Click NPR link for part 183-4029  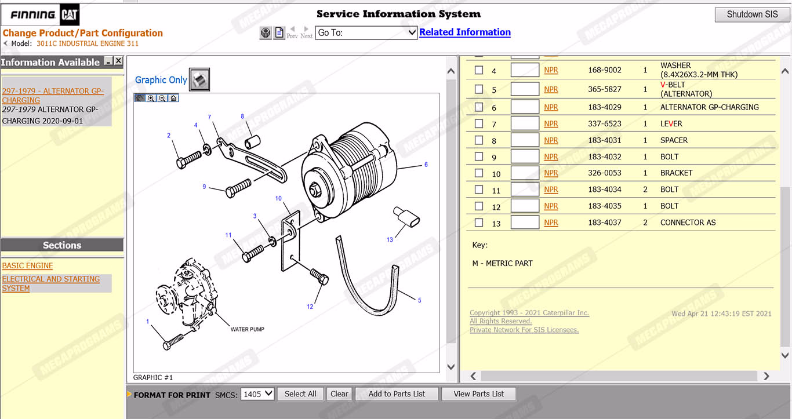[x=551, y=107]
